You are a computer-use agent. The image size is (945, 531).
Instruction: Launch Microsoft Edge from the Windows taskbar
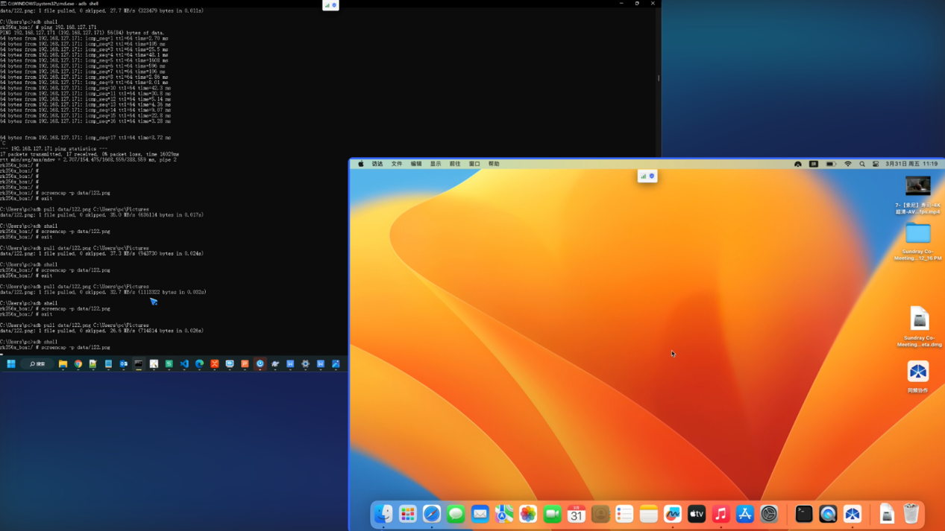(199, 364)
